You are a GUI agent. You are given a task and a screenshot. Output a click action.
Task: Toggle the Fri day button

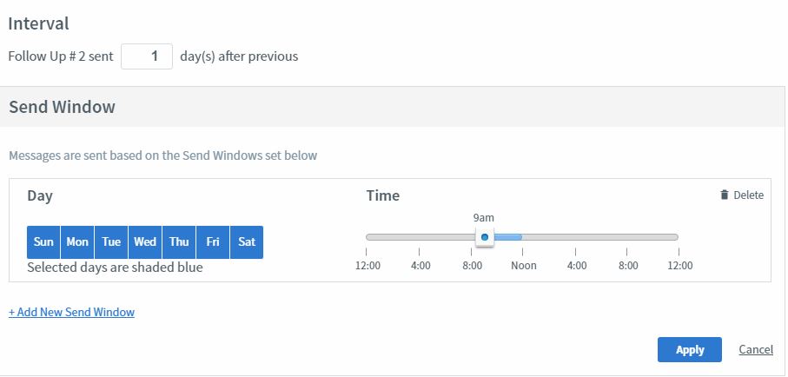click(213, 242)
